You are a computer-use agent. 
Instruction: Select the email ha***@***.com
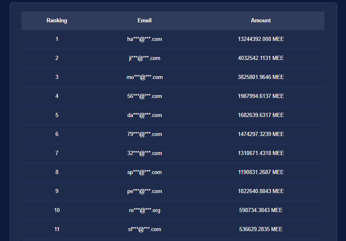144,39
